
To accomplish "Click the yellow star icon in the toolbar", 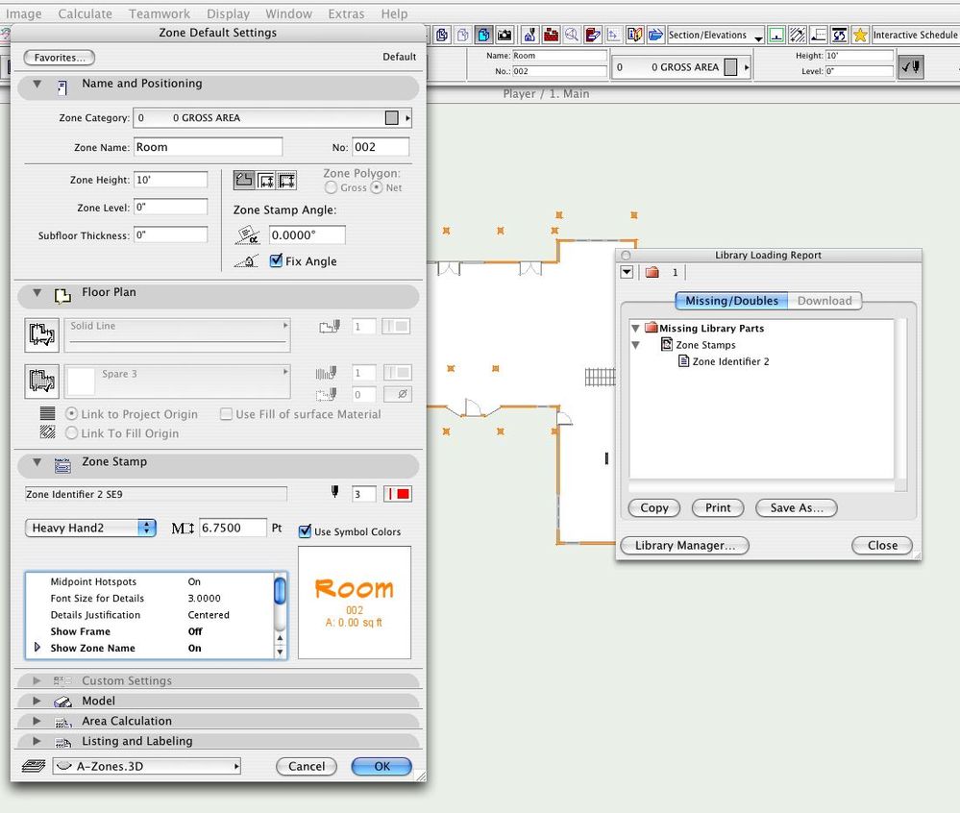I will click(860, 35).
